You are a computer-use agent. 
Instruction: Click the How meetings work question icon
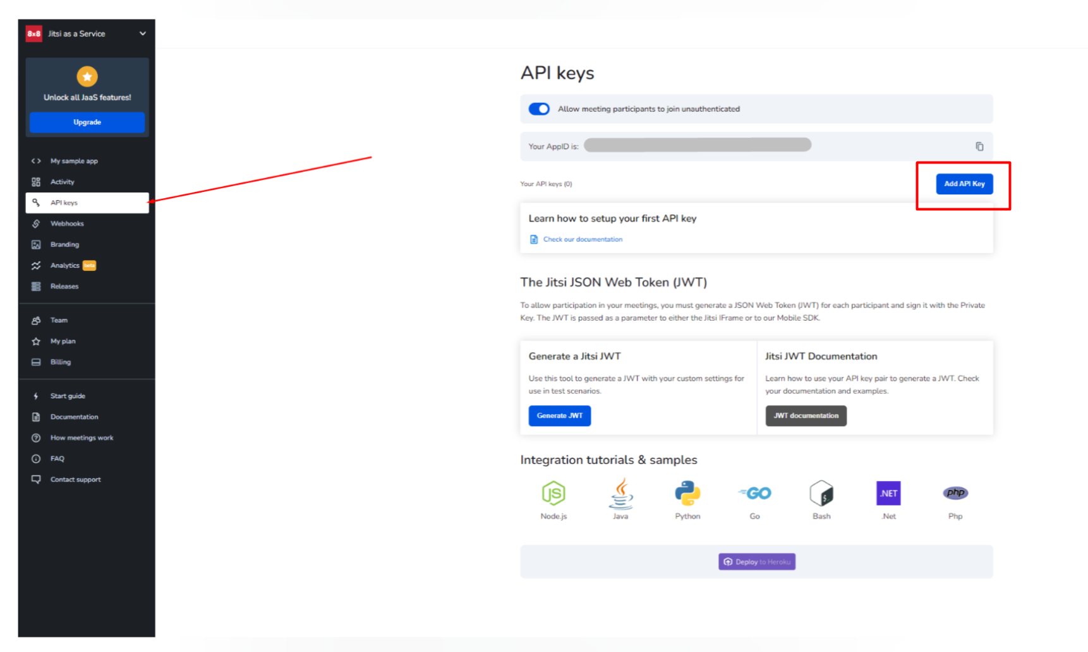[36, 438]
